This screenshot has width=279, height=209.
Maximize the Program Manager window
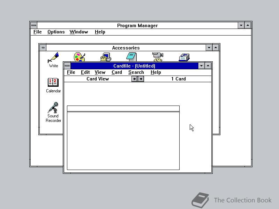pyautogui.click(x=248, y=25)
